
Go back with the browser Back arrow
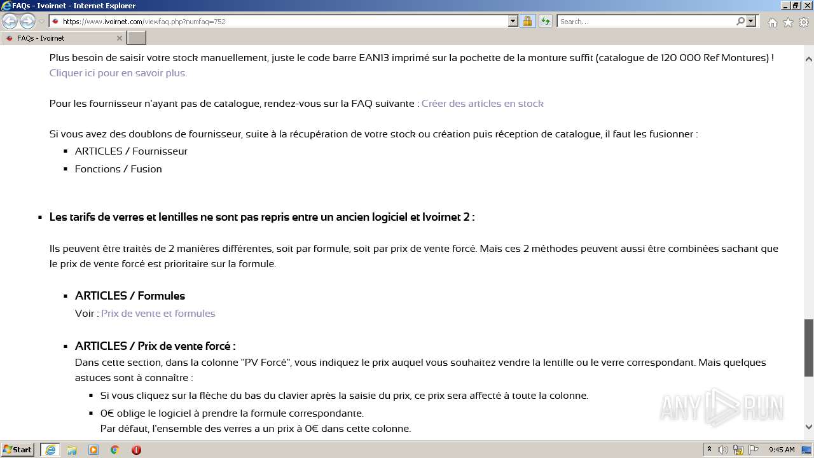(10, 21)
